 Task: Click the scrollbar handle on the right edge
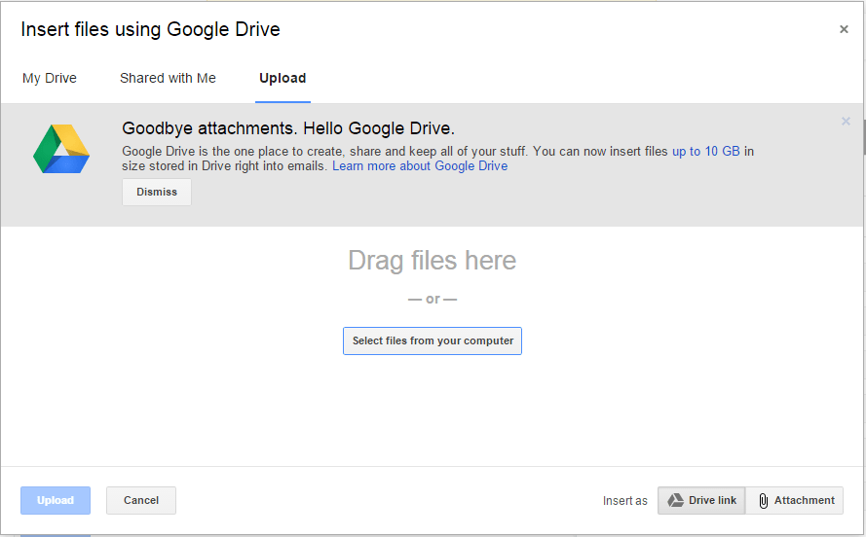click(864, 138)
